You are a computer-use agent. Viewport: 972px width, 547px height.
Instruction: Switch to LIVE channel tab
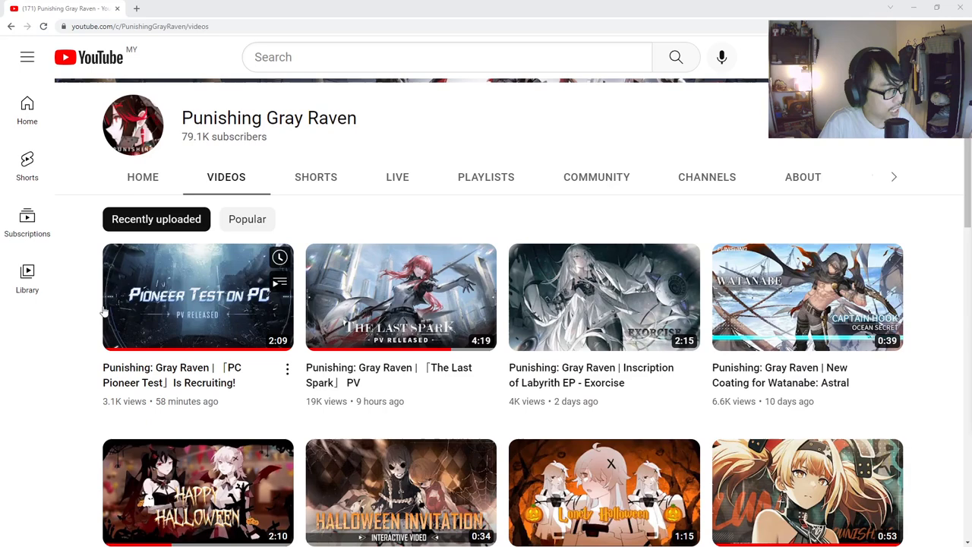pos(397,177)
